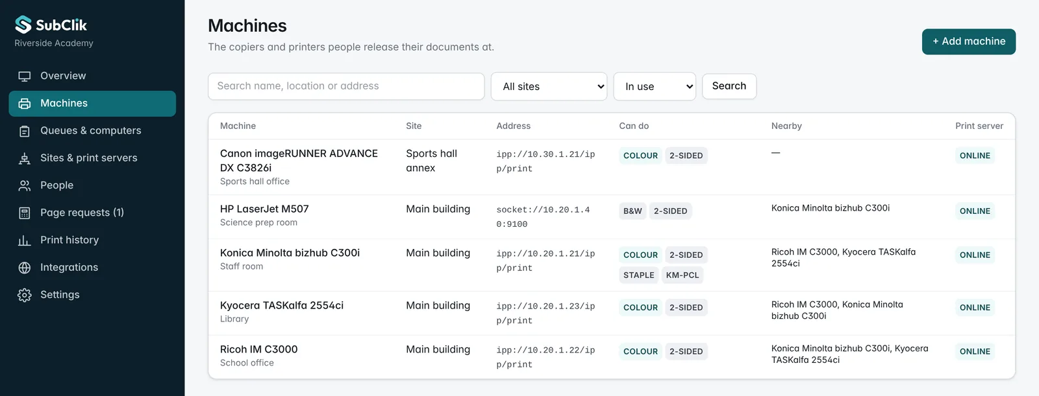Click the Staff room location text
The width and height of the screenshot is (1039, 396).
[242, 267]
